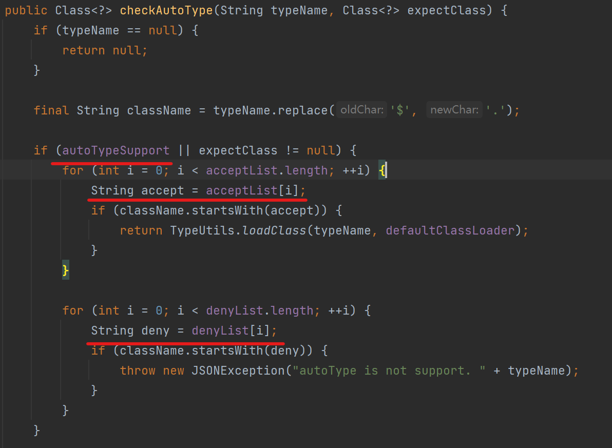612x448 pixels.
Task: Place cursor on autoTypeSupport in if condition
Action: tap(116, 150)
